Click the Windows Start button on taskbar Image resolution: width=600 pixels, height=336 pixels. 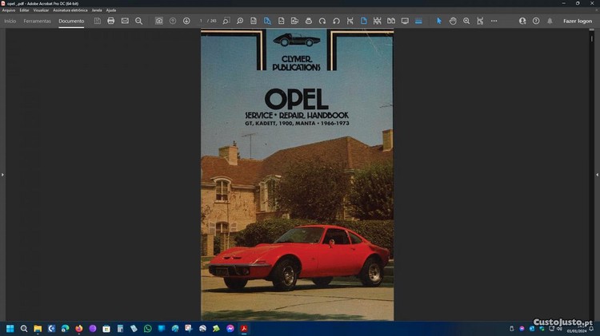[x=10, y=328]
